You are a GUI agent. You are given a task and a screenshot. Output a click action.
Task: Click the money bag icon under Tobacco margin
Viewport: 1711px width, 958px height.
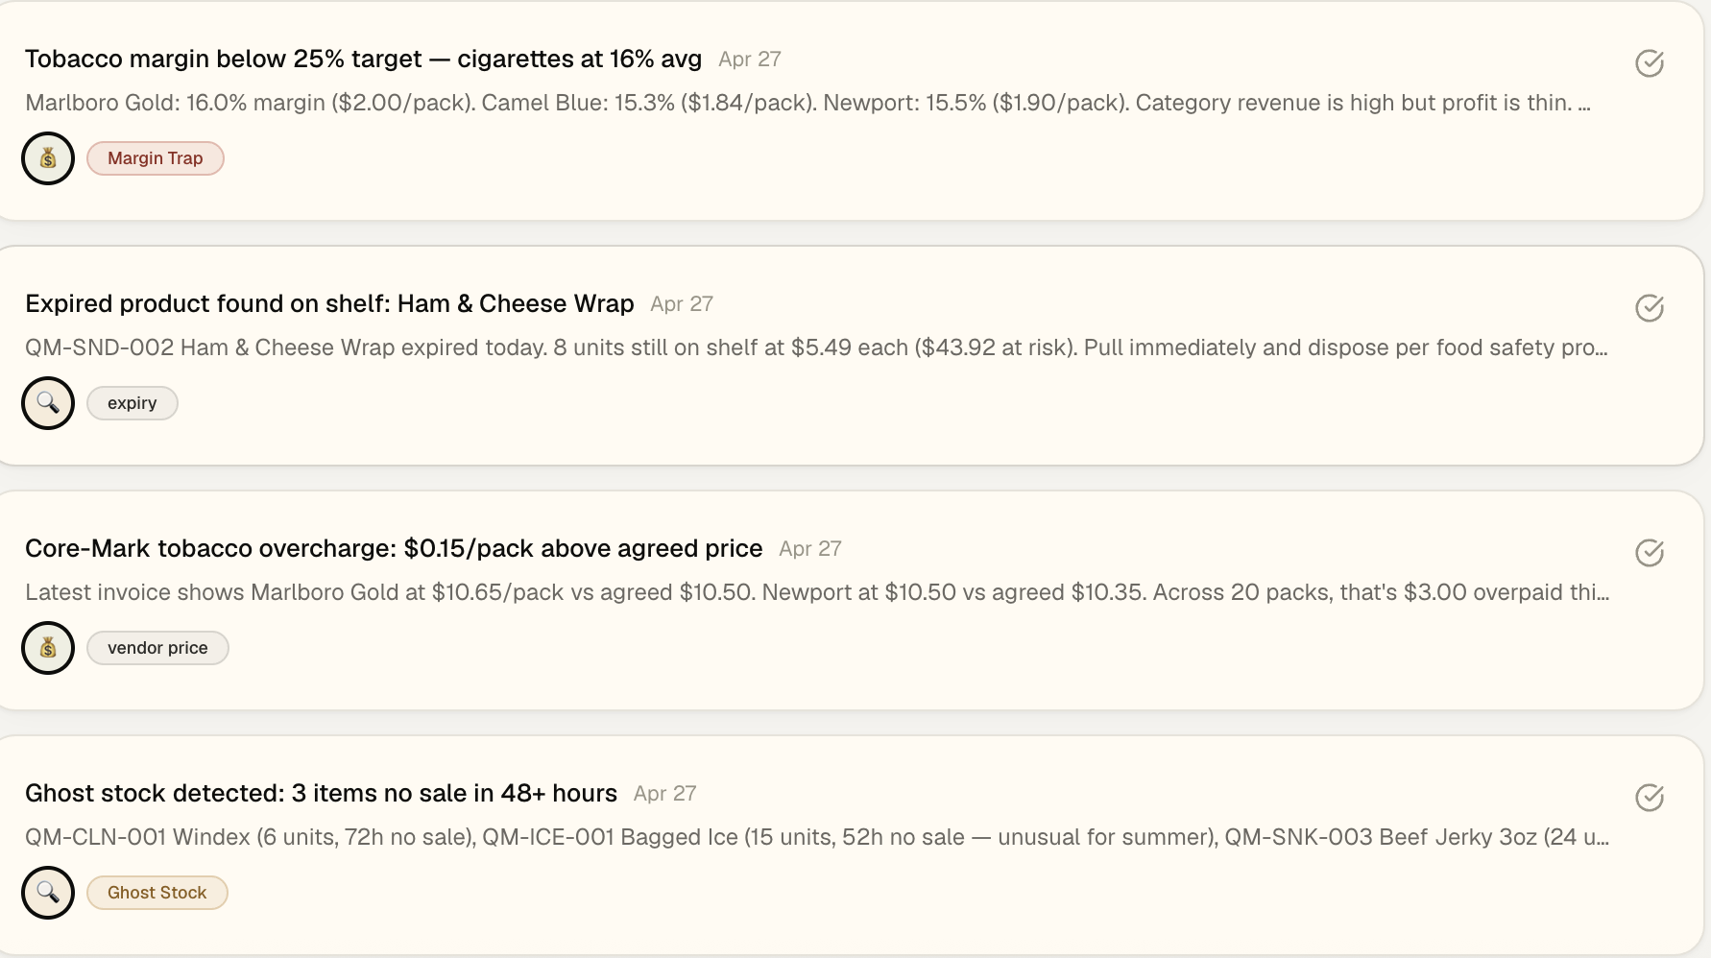48,158
